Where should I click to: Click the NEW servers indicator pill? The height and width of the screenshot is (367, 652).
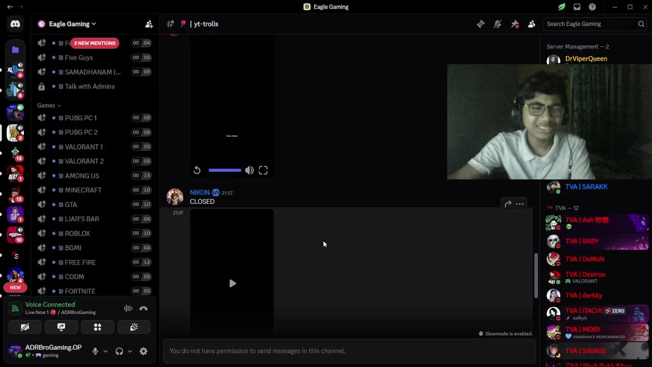pos(15,287)
